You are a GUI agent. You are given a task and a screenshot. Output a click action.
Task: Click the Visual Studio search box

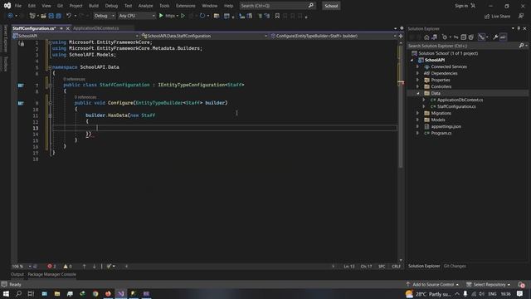tap(277, 6)
